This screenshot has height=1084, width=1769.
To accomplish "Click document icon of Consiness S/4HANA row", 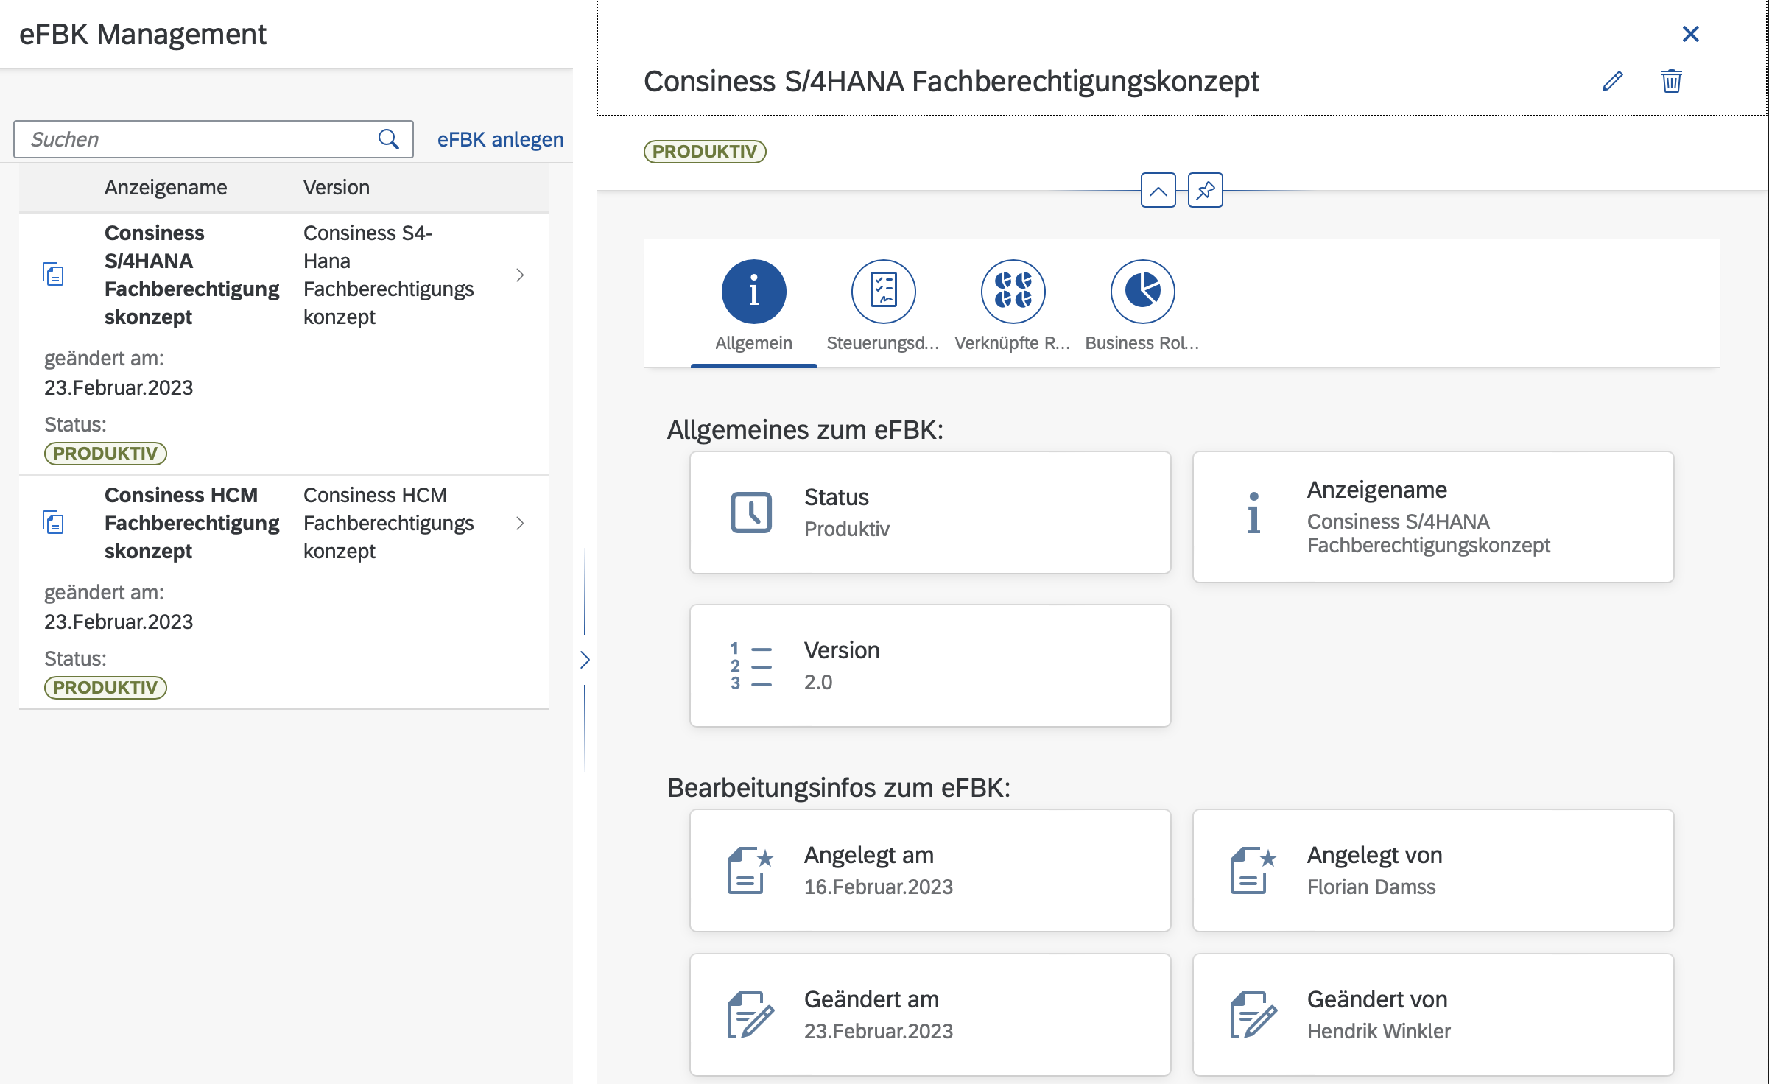I will pyautogui.click(x=53, y=275).
